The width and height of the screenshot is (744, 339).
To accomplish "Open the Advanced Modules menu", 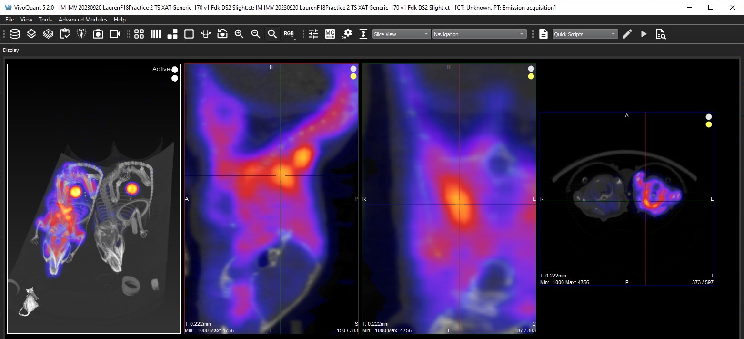I will [83, 20].
